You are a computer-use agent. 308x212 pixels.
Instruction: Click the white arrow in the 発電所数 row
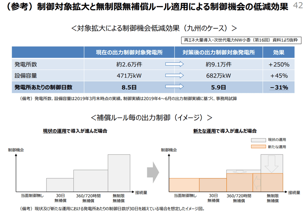coord(174,64)
